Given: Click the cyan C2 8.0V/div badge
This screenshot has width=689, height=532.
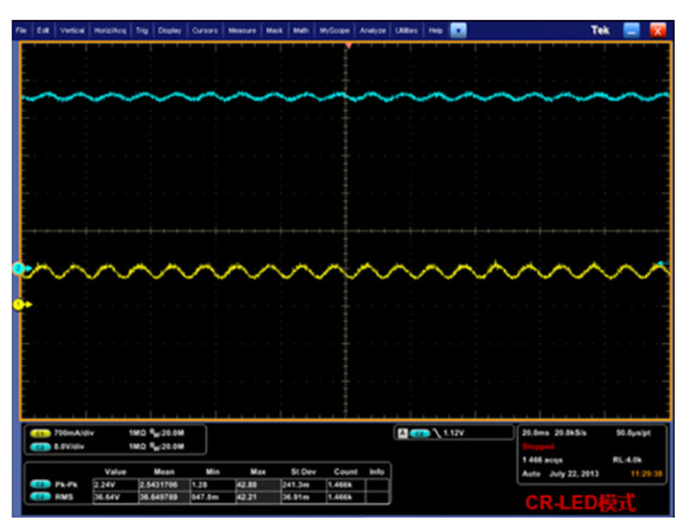Looking at the screenshot, I should [40, 445].
